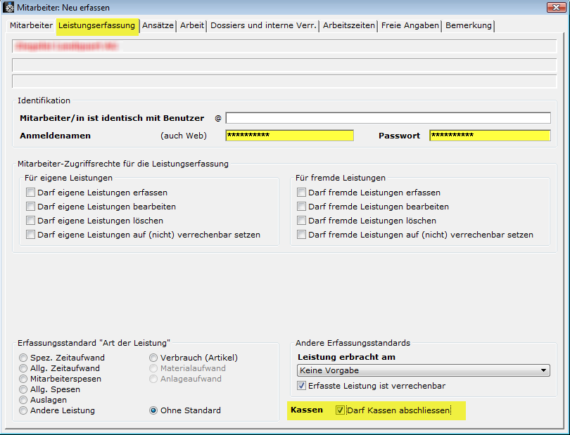
Task: Enable Darf eigene Leistungen erfassen
Action: (x=30, y=193)
